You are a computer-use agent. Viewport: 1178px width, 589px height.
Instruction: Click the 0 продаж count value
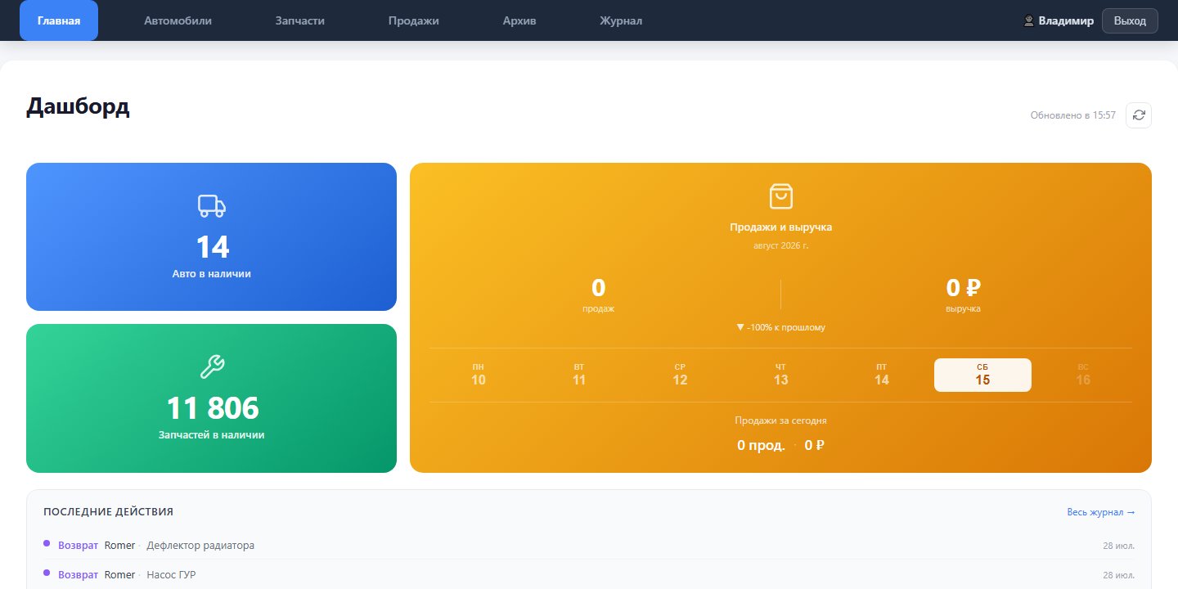click(598, 288)
